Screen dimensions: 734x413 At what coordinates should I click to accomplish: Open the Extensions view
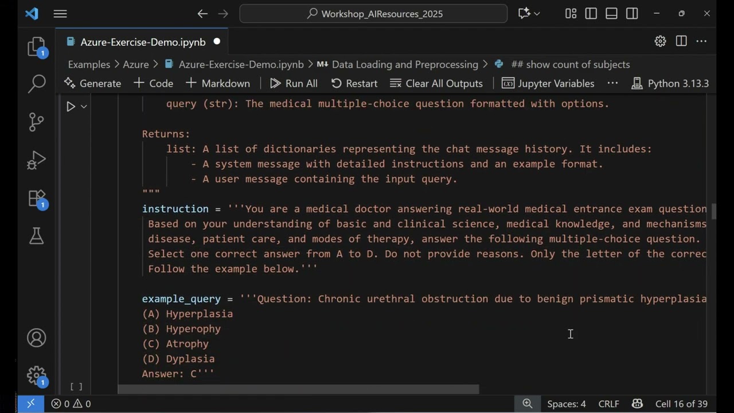click(x=36, y=197)
